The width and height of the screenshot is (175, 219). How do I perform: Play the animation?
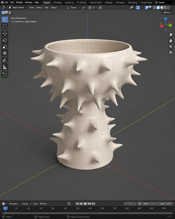tap(85, 204)
